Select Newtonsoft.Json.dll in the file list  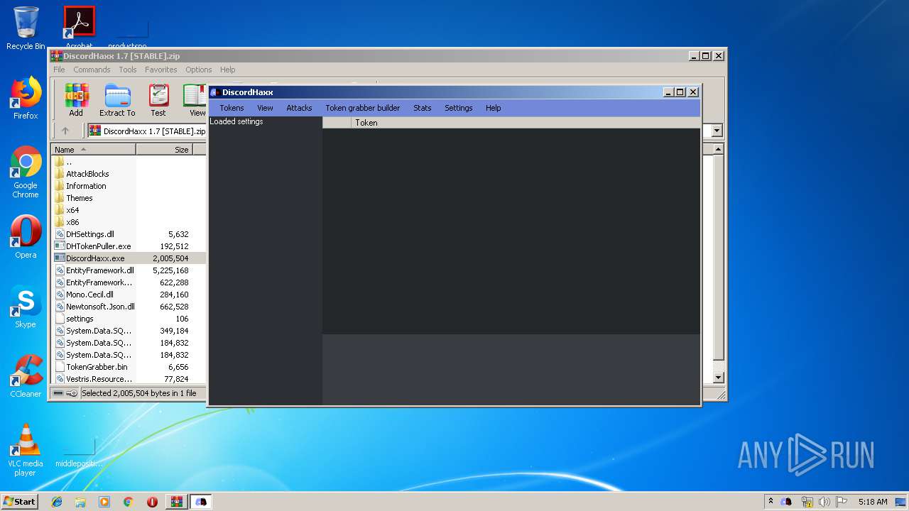tap(100, 307)
